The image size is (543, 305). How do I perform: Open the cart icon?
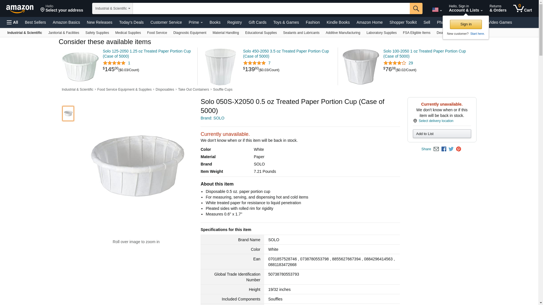(x=522, y=8)
